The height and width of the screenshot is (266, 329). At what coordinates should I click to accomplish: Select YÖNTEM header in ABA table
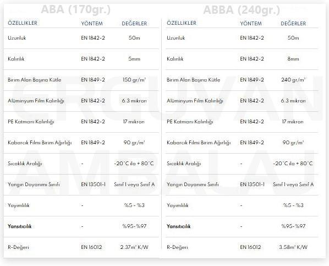click(92, 23)
